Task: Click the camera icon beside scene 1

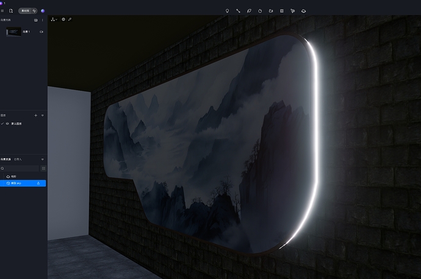Action: coord(41,32)
